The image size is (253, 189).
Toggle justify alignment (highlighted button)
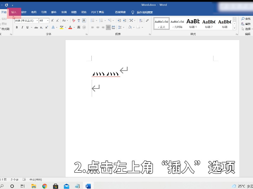[x=108, y=27]
